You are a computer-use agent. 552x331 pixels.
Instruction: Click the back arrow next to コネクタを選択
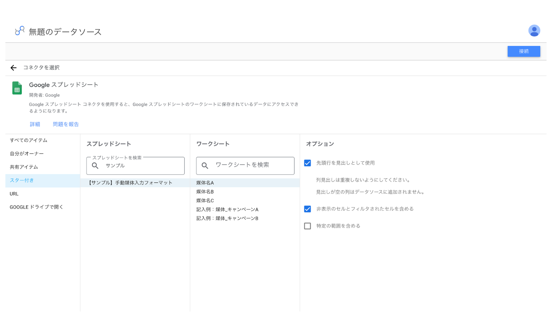14,68
